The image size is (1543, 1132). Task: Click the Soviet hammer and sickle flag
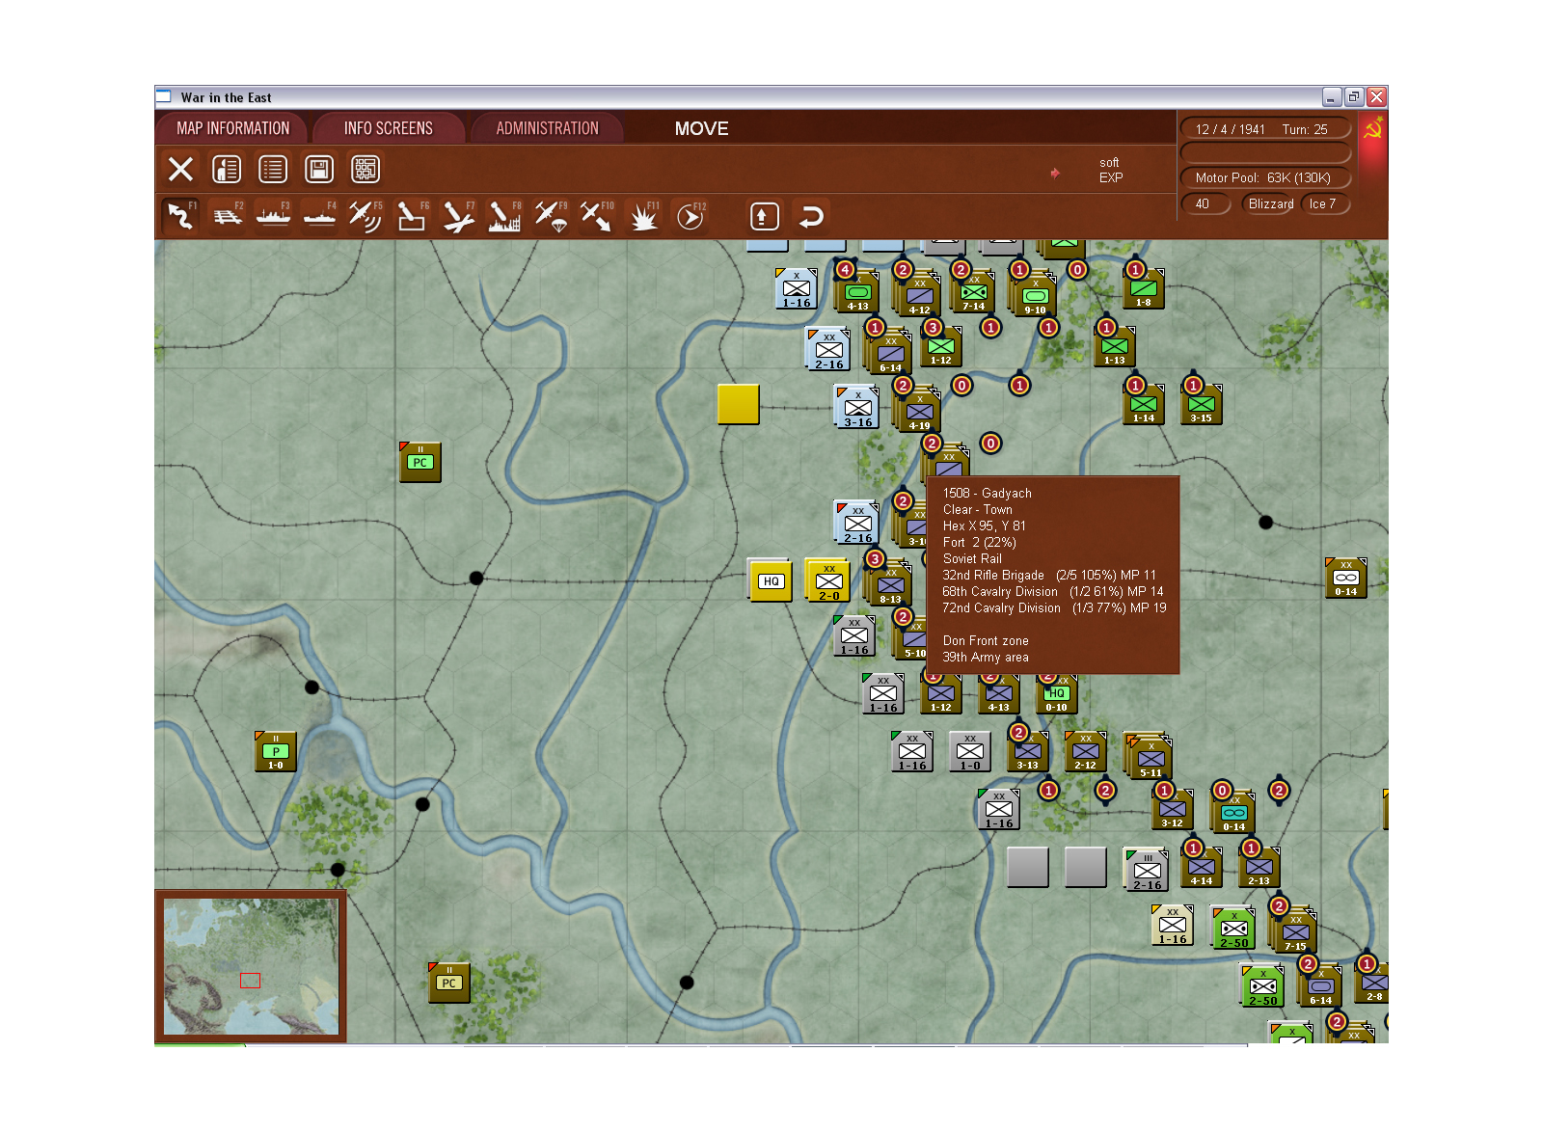1373,128
